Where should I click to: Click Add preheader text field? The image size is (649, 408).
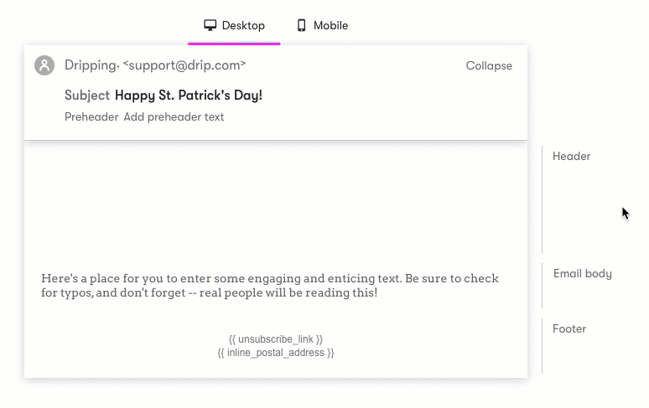tap(174, 117)
